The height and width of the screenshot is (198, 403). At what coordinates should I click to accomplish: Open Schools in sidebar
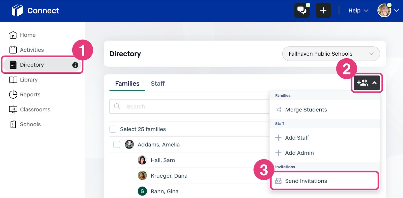pyautogui.click(x=30, y=124)
